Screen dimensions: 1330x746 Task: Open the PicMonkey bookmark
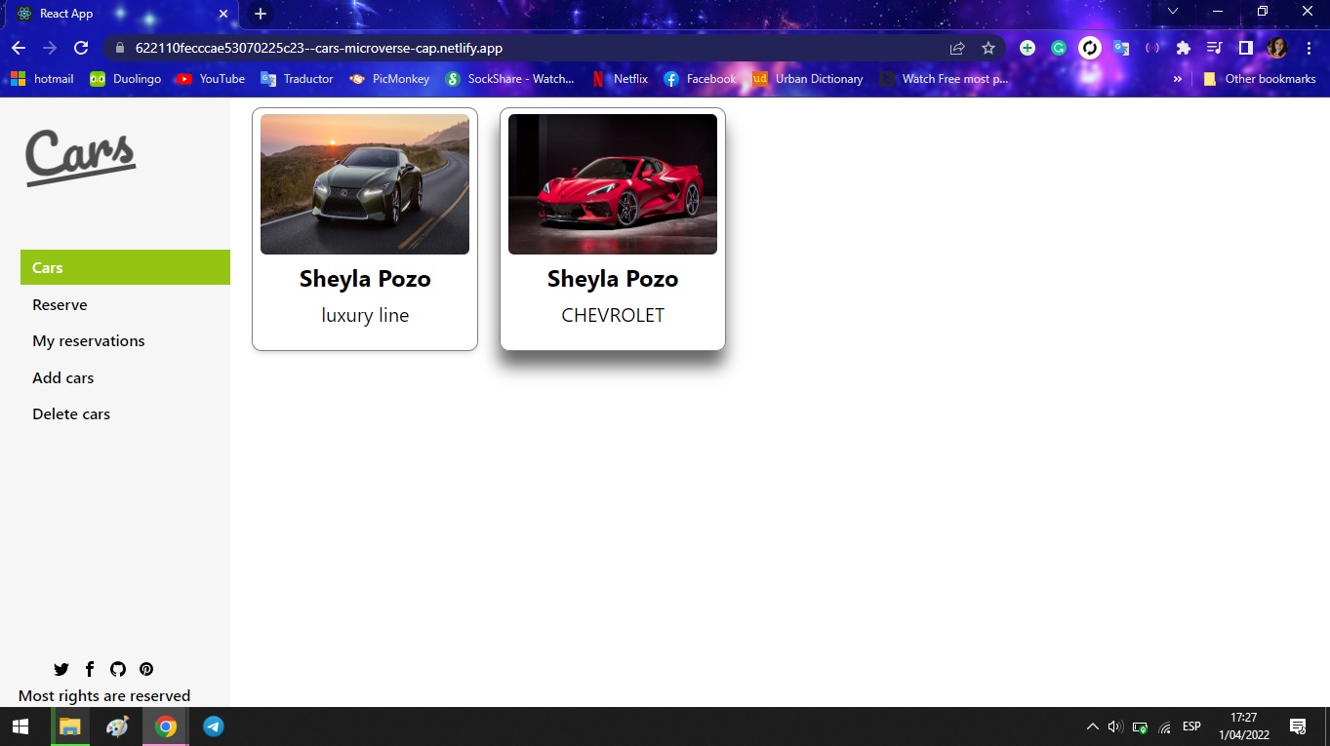pos(389,79)
